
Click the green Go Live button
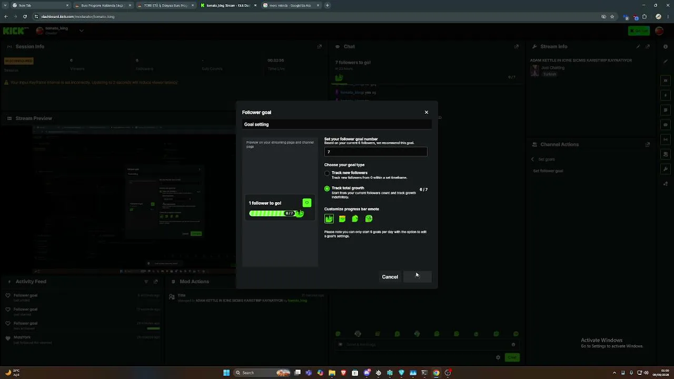pos(639,31)
